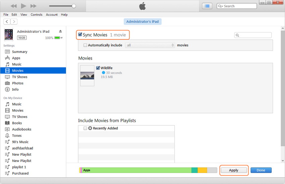This screenshot has width=285, height=184.
Task: Open the 'all' movies dropdown
Action: (x=150, y=45)
